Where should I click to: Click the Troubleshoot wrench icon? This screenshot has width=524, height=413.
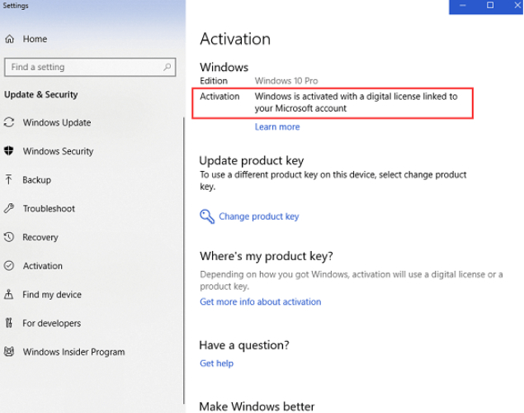pos(10,208)
